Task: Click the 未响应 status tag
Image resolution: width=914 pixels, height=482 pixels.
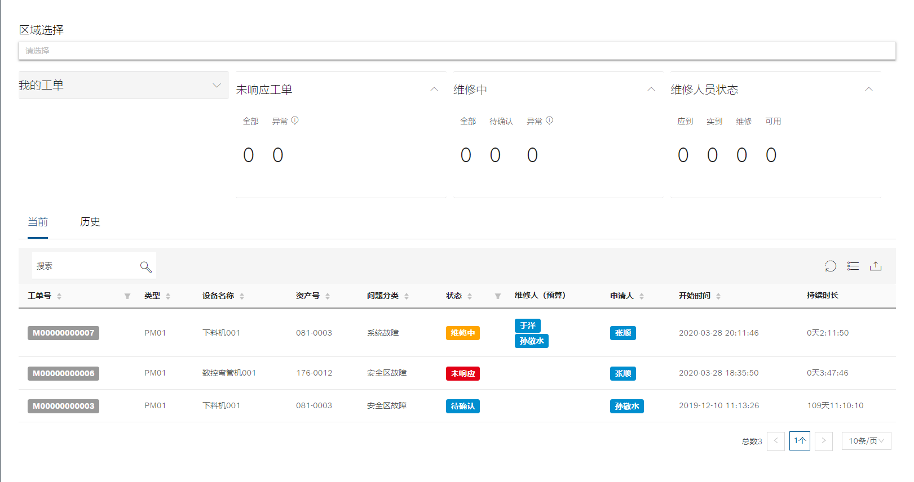Action: click(463, 373)
